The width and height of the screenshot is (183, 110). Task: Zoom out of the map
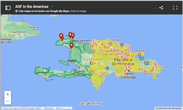pos(8,101)
